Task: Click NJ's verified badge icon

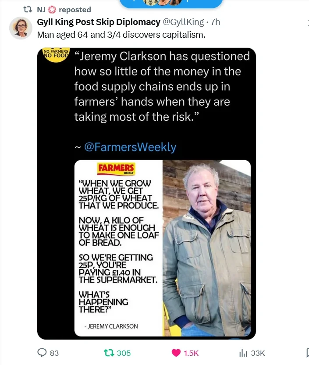Action: coord(52,10)
